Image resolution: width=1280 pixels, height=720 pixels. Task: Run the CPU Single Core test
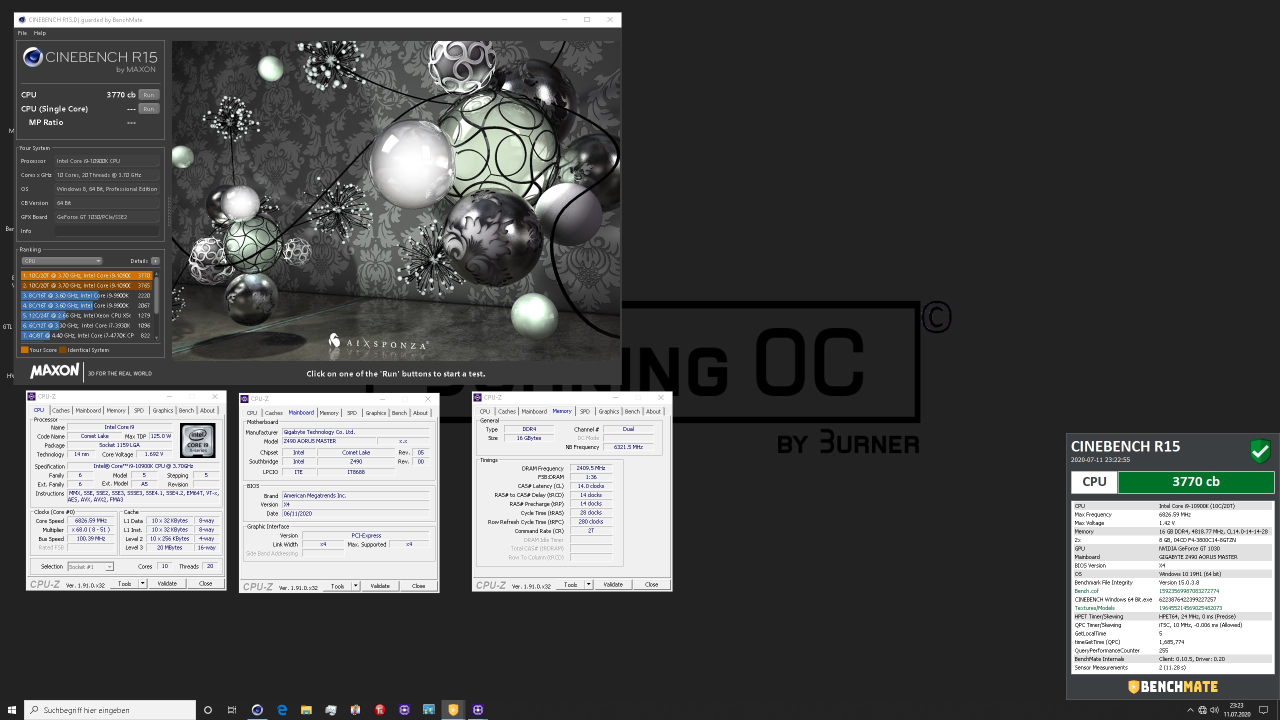(x=148, y=109)
